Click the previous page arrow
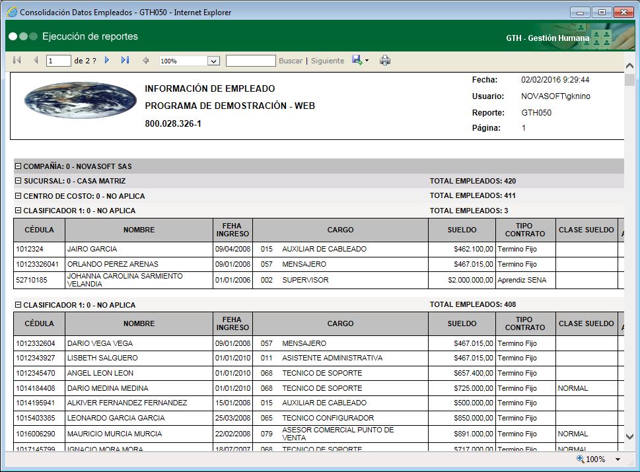Screen dimensions: 640x472 (x=35, y=60)
